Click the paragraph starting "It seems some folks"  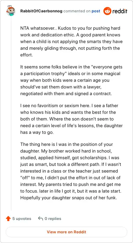[x=71, y=80]
